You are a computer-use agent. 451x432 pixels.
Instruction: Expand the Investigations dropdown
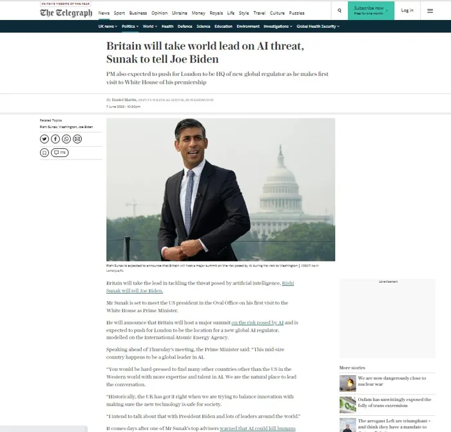(x=278, y=26)
